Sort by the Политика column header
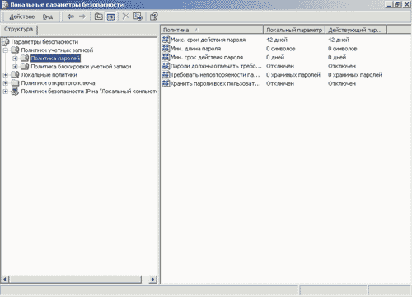Screen dimensions: 412x297 [212, 30]
